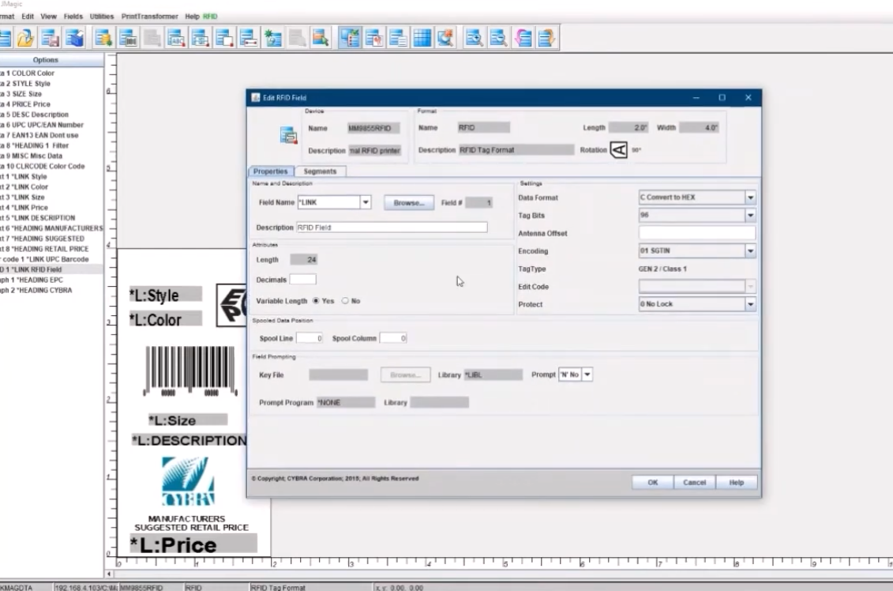Select '*HEADING CYBRA' in the Options list
The height and width of the screenshot is (591, 893).
pyautogui.click(x=51, y=290)
